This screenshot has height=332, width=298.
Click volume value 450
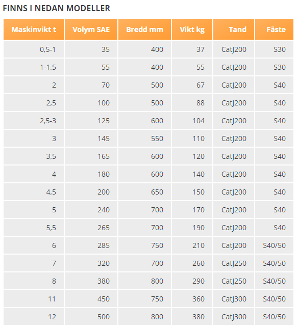tap(104, 299)
